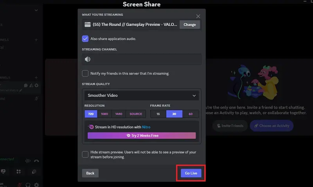This screenshot has width=313, height=187.
Task: Click the create invite person icon
Action: pos(31,85)
